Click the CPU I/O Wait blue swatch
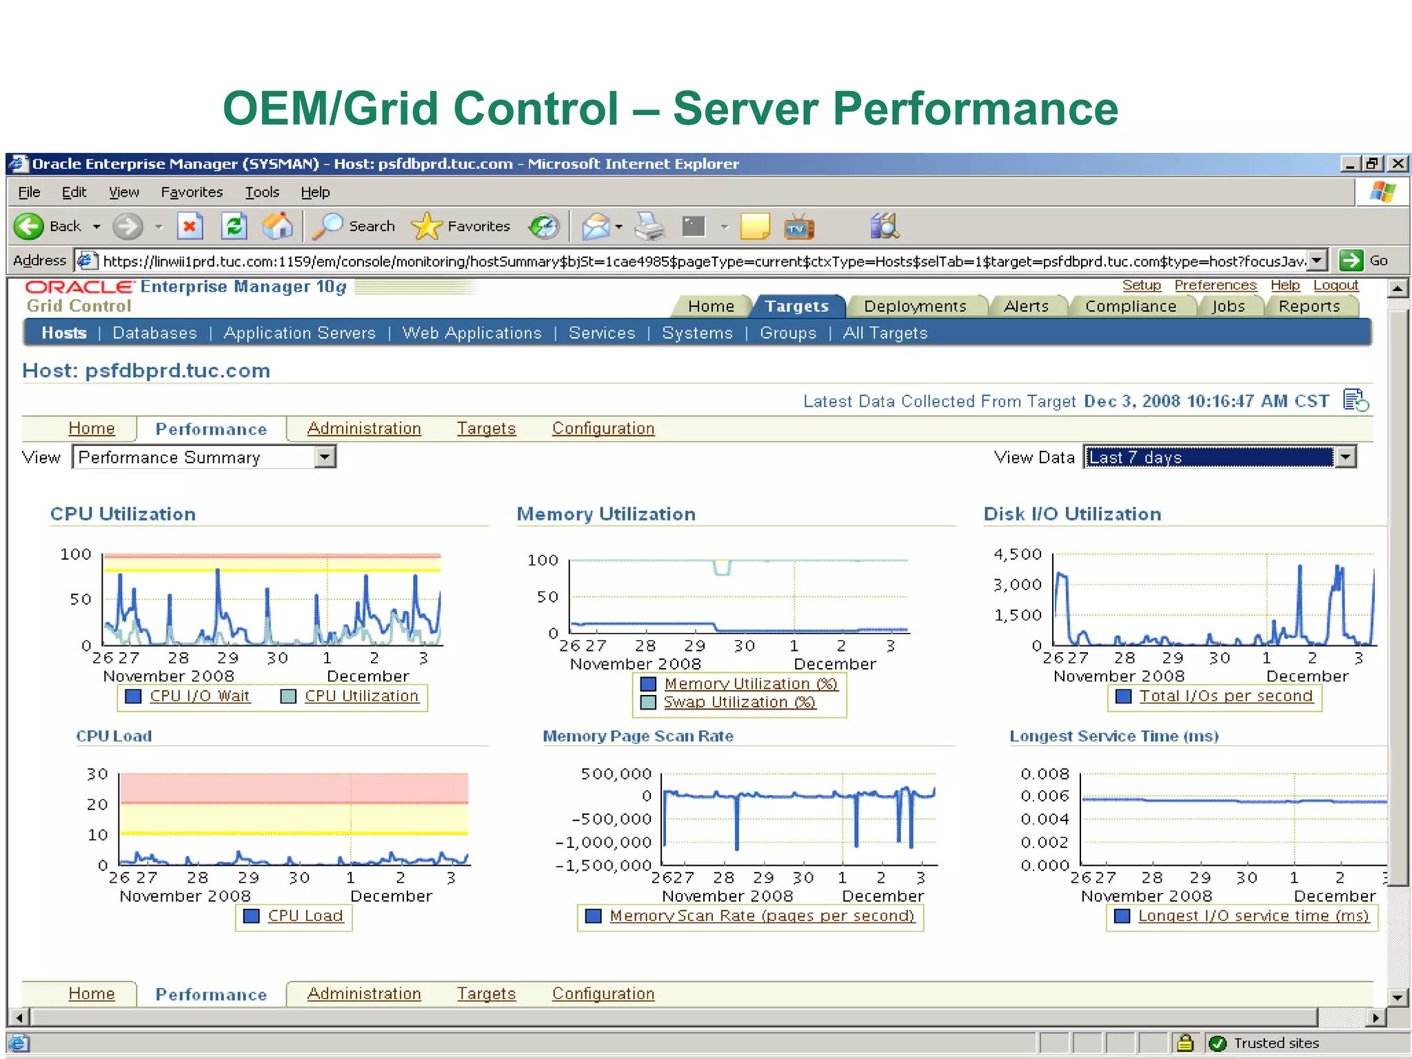The width and height of the screenshot is (1412, 1059). 134,696
